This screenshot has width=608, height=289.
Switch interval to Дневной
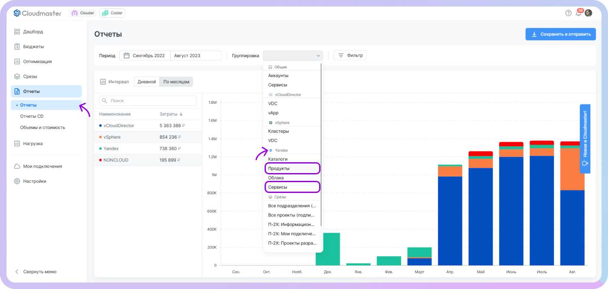[x=147, y=82]
